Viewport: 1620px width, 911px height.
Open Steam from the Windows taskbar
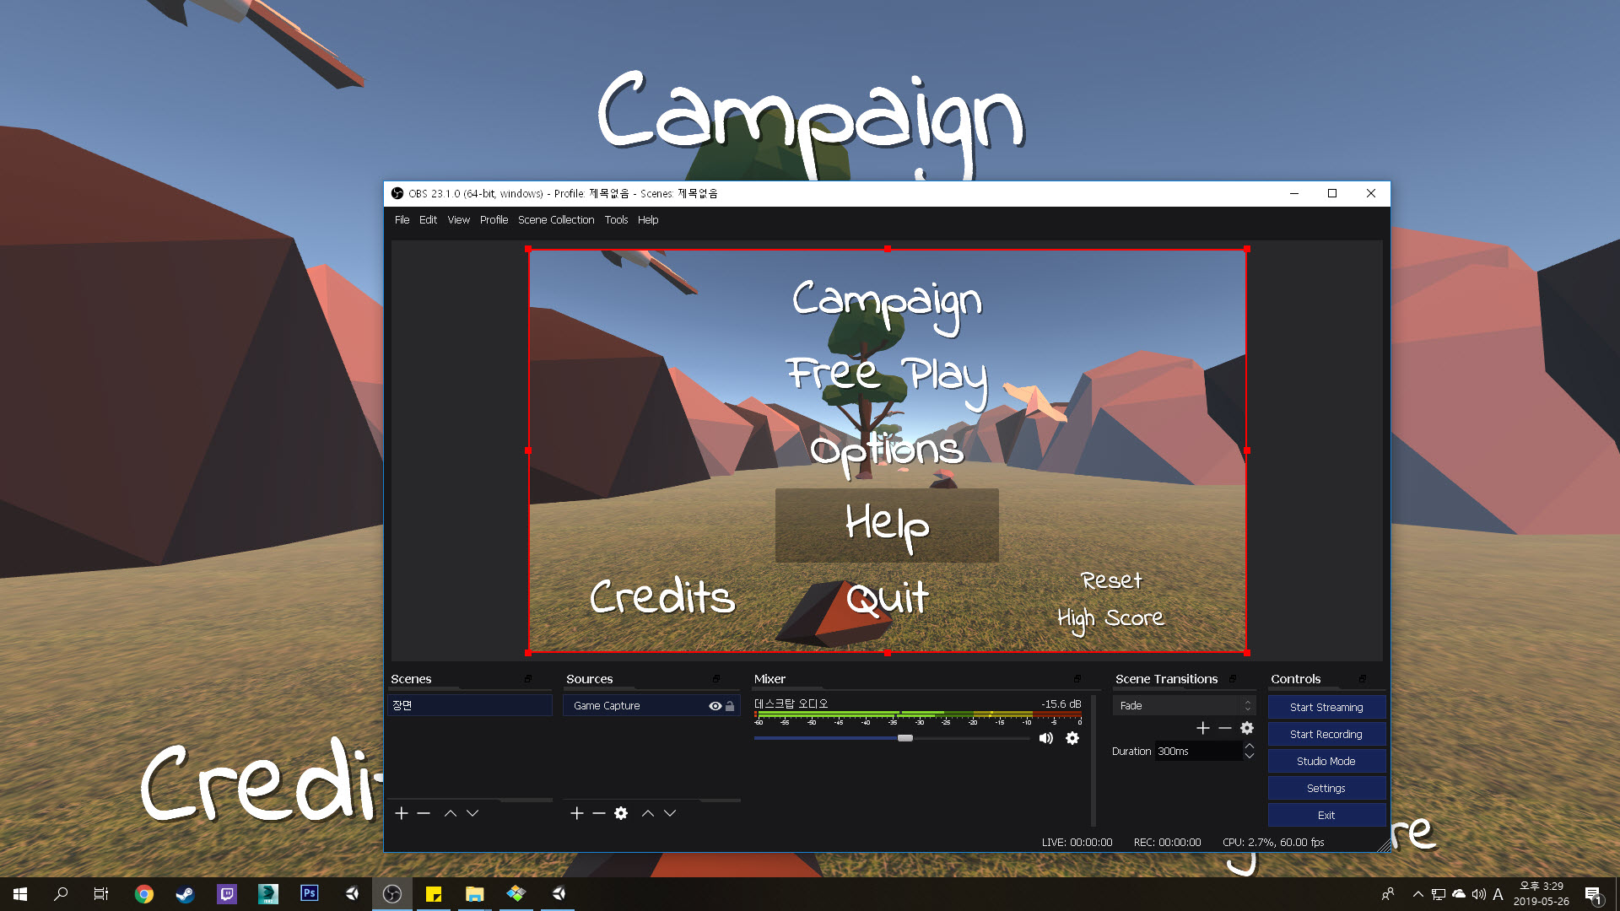[185, 894]
